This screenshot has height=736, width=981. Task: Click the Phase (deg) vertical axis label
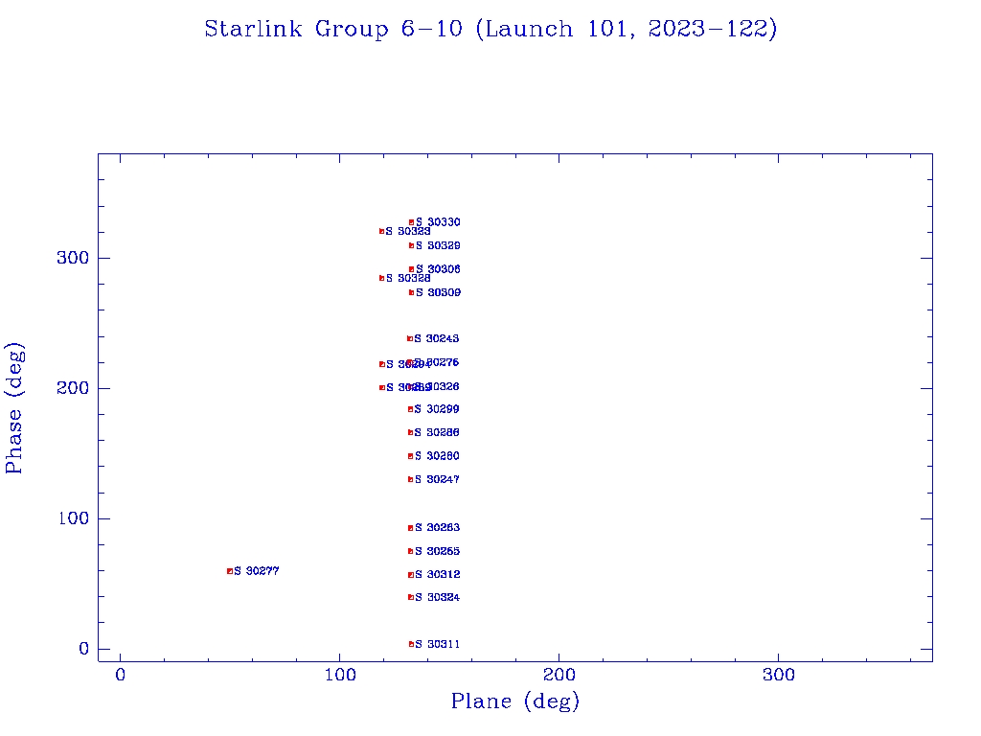click(14, 408)
